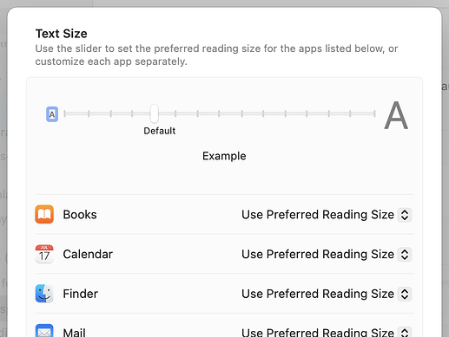Click the Books app icon

pos(44,214)
